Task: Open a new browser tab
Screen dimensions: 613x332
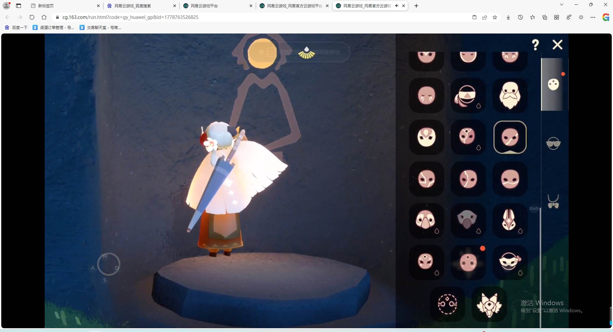Action: click(416, 6)
